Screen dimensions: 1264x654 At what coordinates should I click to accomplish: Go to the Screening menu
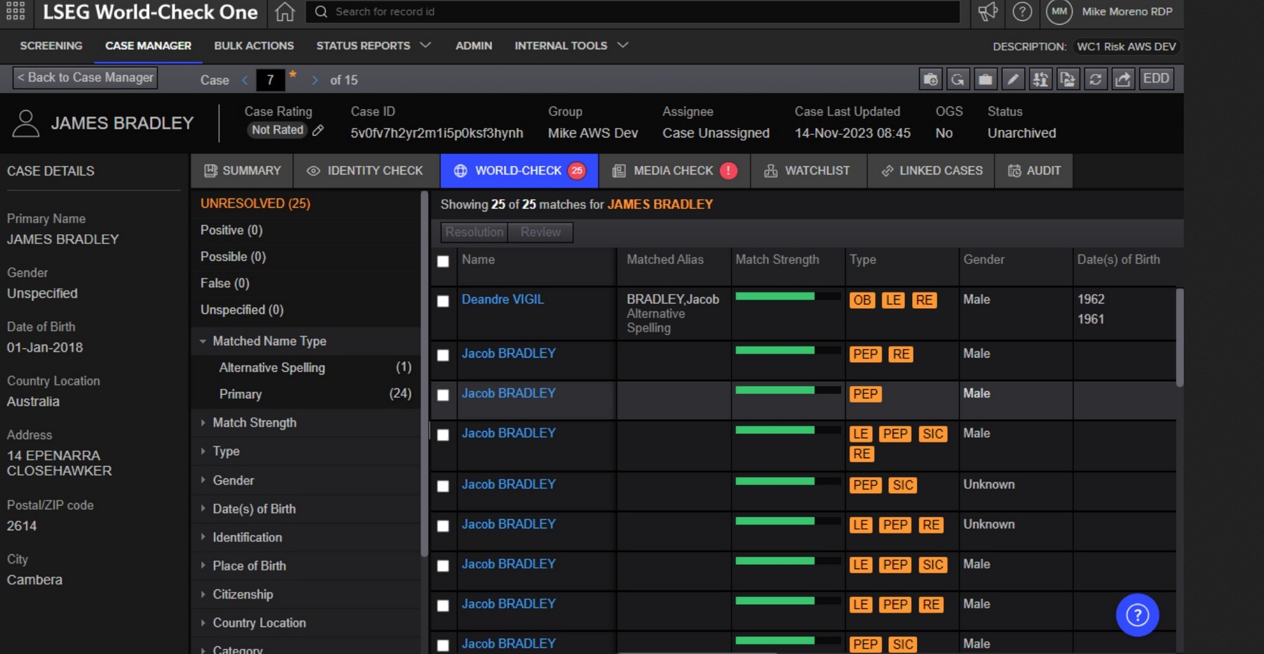(x=51, y=46)
